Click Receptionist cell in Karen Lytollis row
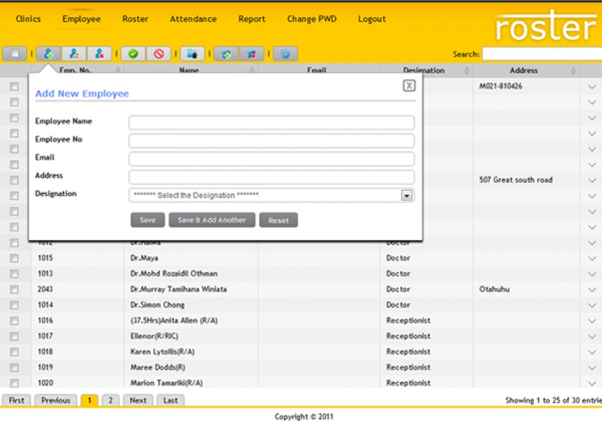 tap(408, 352)
